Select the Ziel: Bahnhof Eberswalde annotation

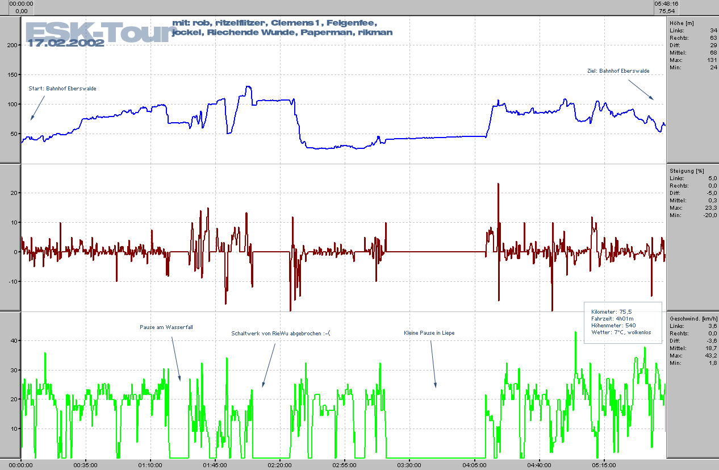pos(618,71)
